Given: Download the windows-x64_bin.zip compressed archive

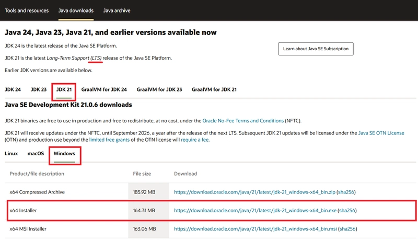Looking at the screenshot, I should 254,192.
